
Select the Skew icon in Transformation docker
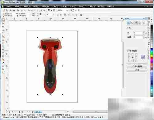(144, 23)
